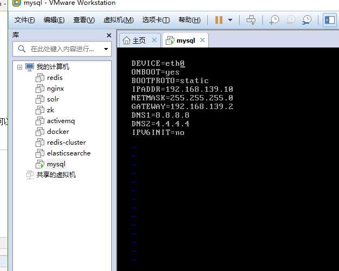Click the VMware Workstation title bar icon

click(17, 3)
